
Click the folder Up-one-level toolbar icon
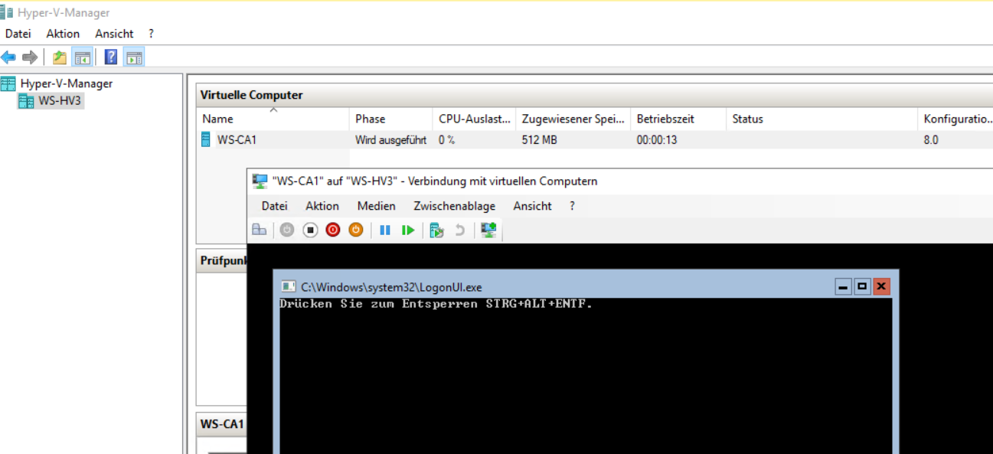(60, 57)
